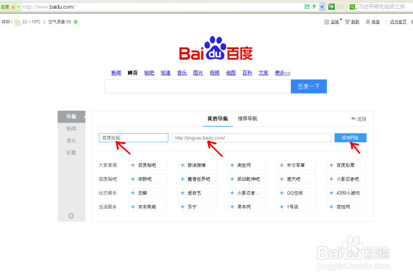This screenshot has width=413, height=280.
Task: Open the 更多>> link
Action: pyautogui.click(x=282, y=73)
